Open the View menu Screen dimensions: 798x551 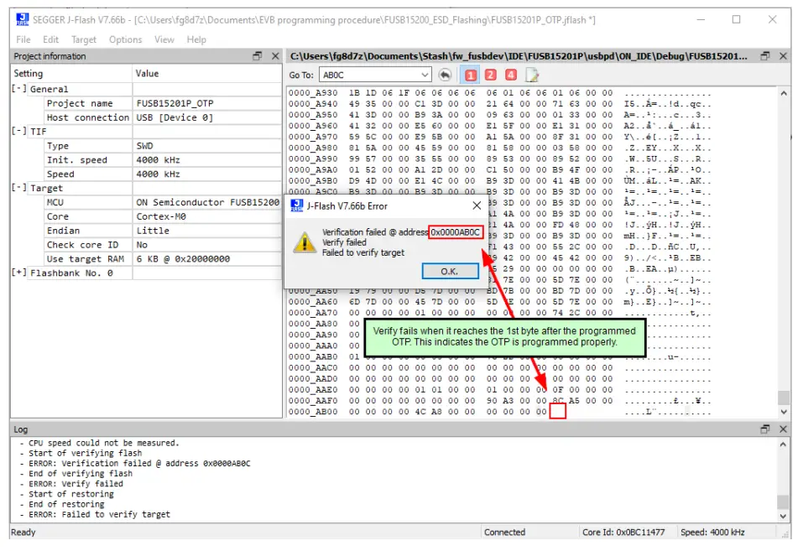coord(164,39)
